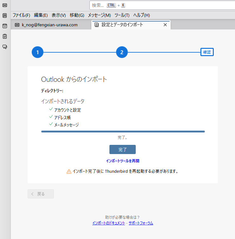Open the インポートのドキュメント link
The image size is (235, 239).
pos(108,223)
